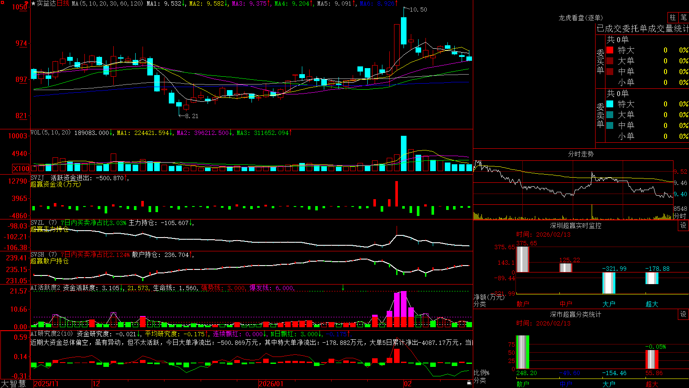Click the 中户 bar showing 125.22

(566, 268)
